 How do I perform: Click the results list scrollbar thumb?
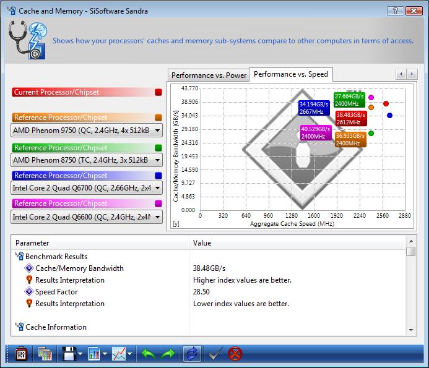pyautogui.click(x=411, y=251)
